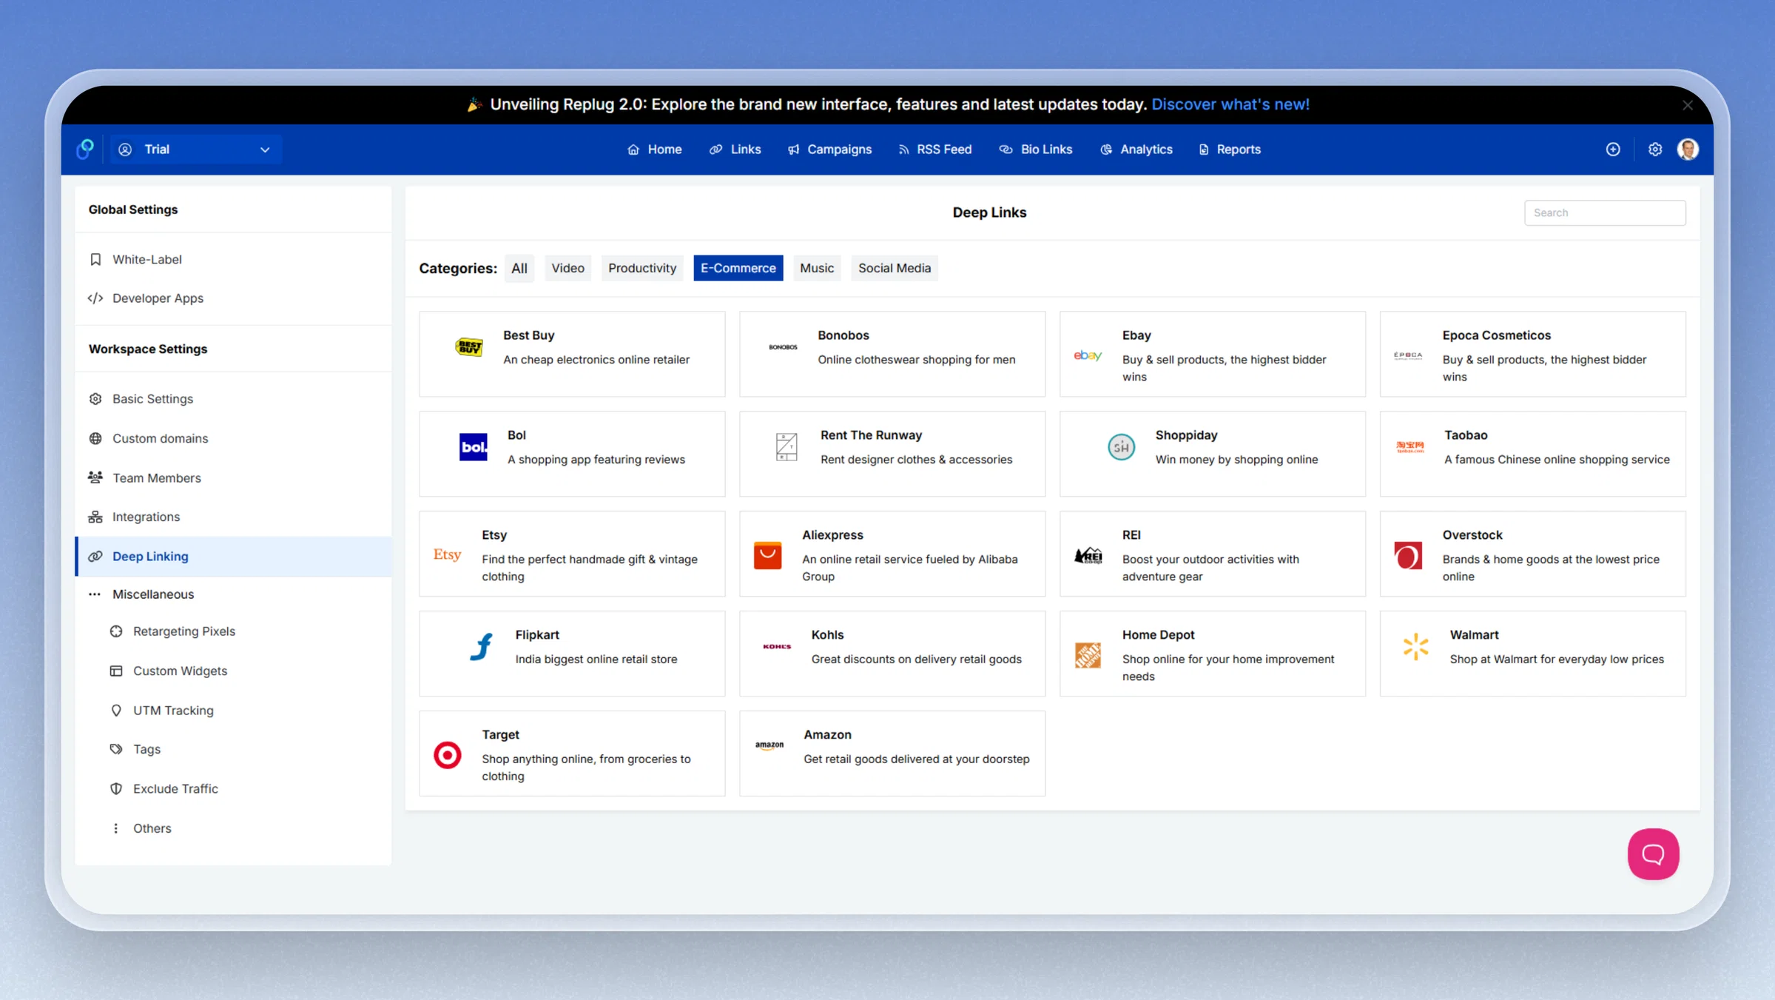
Task: Go to Bio Links in navigation
Action: pos(1035,150)
